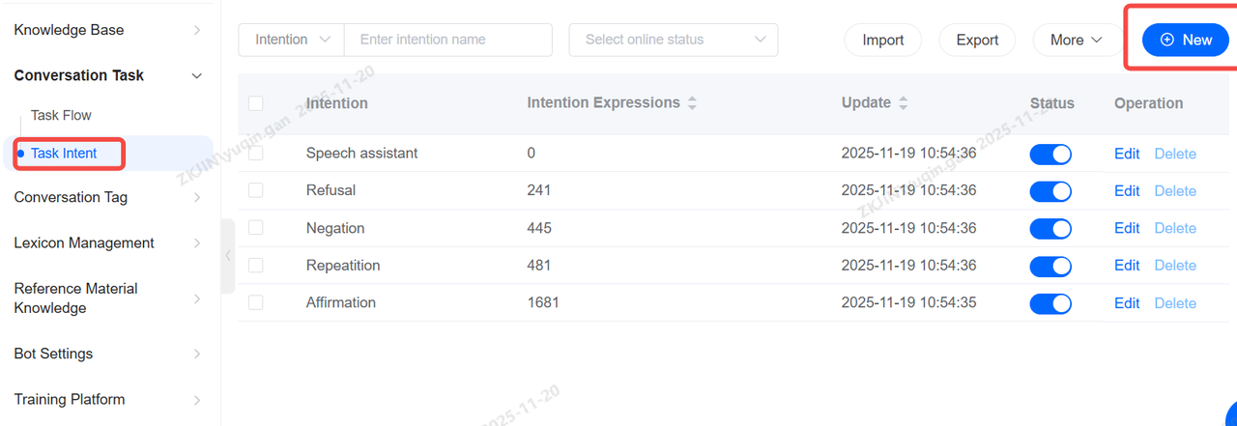
Task: Expand the Bot Settings menu
Action: (x=197, y=354)
